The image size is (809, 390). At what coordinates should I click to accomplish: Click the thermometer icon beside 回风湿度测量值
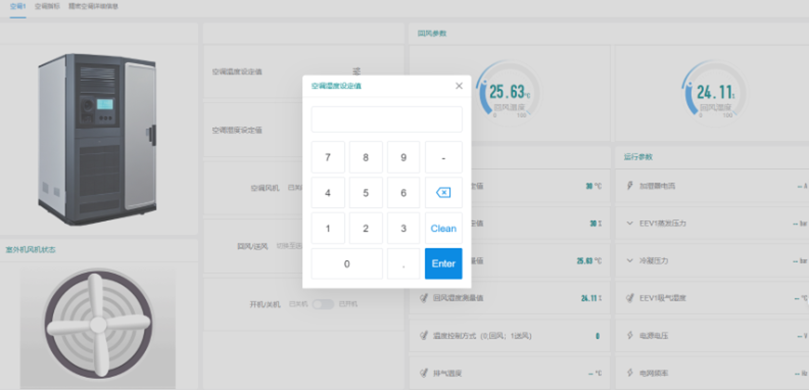424,298
